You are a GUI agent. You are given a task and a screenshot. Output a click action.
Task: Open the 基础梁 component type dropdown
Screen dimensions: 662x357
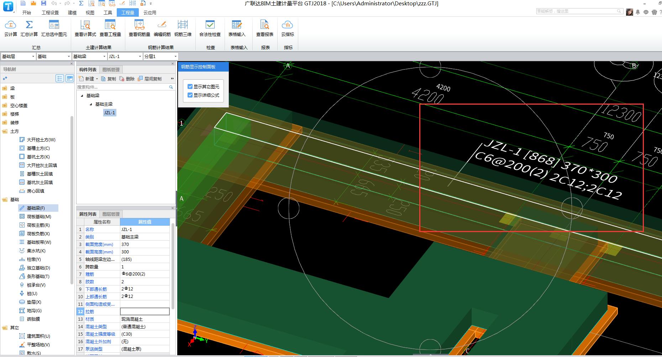click(x=104, y=57)
